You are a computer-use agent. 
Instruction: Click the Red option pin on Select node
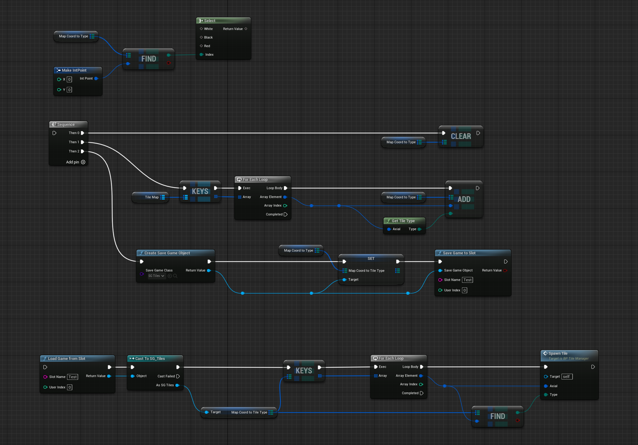pos(201,46)
